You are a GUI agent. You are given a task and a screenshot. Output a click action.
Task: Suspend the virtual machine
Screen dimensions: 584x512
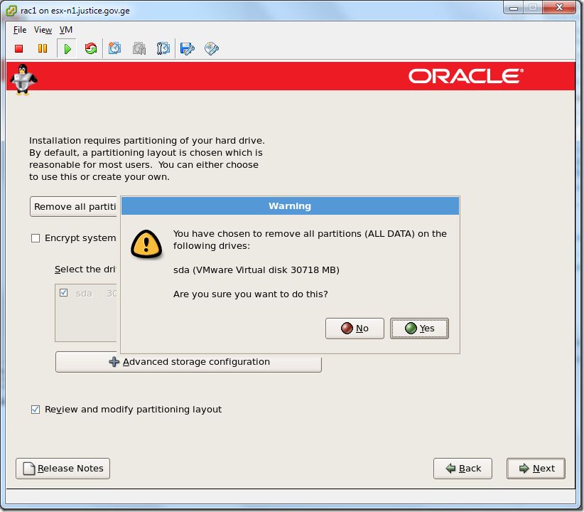click(43, 48)
